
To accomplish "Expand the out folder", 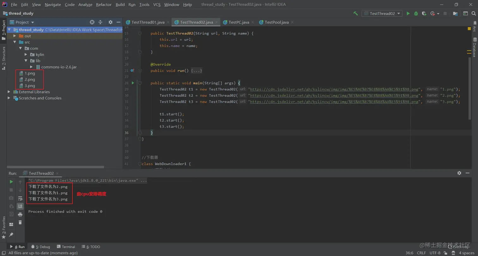I will pyautogui.click(x=15, y=36).
